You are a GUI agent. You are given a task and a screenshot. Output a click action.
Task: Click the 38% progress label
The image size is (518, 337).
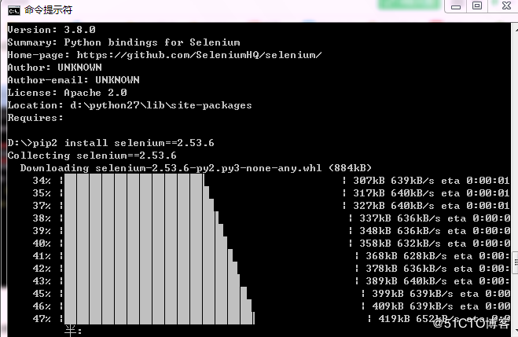pyautogui.click(x=42, y=218)
